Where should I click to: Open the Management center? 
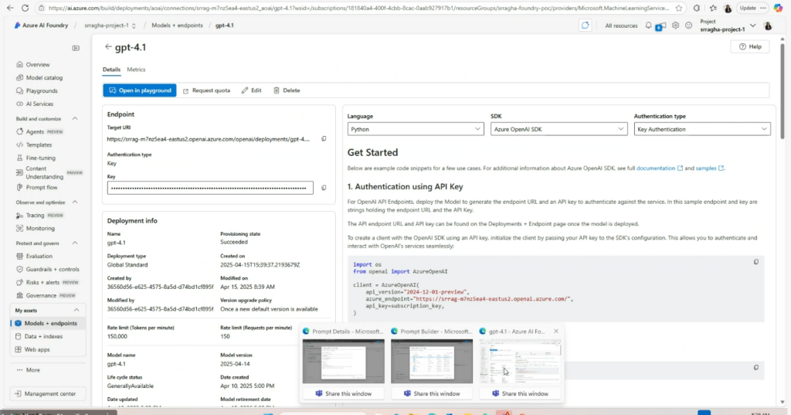click(47, 394)
